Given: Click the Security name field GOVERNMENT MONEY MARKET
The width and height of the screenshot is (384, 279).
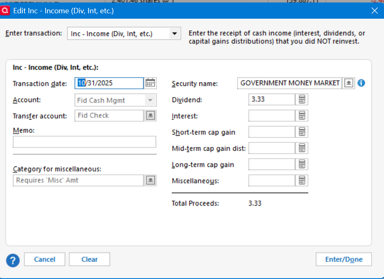Looking at the screenshot, I should 289,83.
